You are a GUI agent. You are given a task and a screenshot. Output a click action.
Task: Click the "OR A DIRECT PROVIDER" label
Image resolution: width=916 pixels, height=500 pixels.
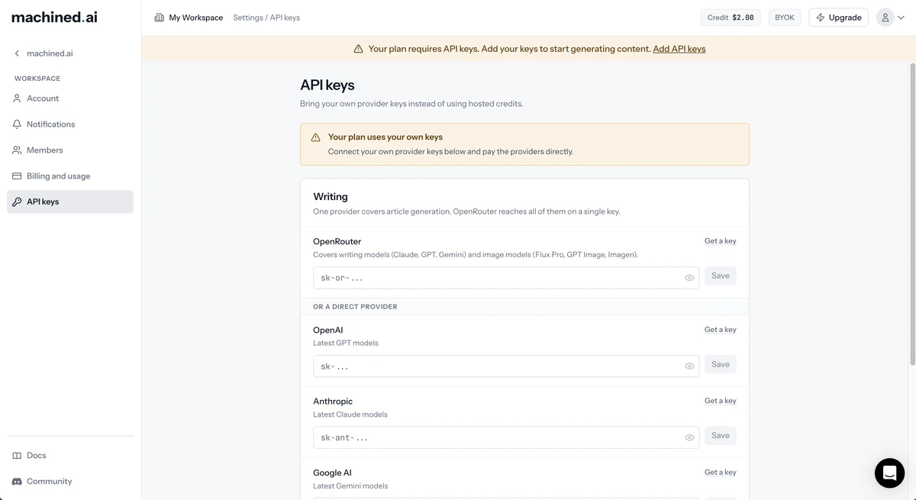pos(355,307)
